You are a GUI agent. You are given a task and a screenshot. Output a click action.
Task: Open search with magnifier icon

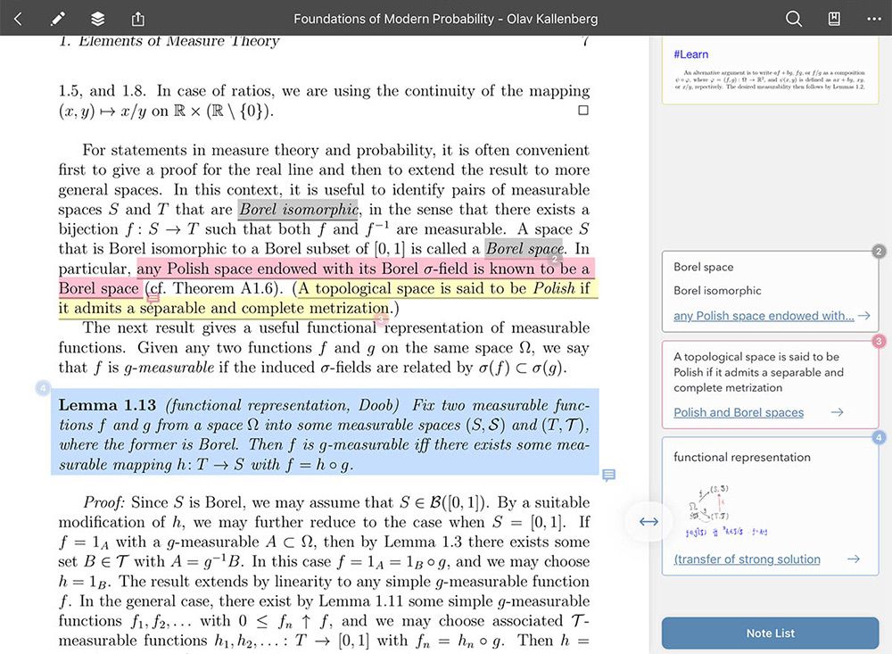tap(794, 19)
